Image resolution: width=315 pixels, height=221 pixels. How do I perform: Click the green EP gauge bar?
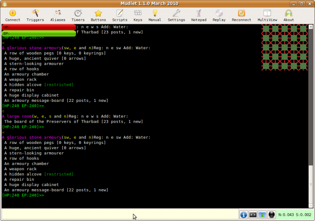pyautogui.click(x=39, y=33)
